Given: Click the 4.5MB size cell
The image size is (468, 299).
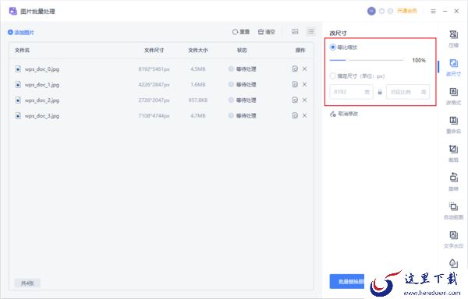Looking at the screenshot, I should point(198,69).
